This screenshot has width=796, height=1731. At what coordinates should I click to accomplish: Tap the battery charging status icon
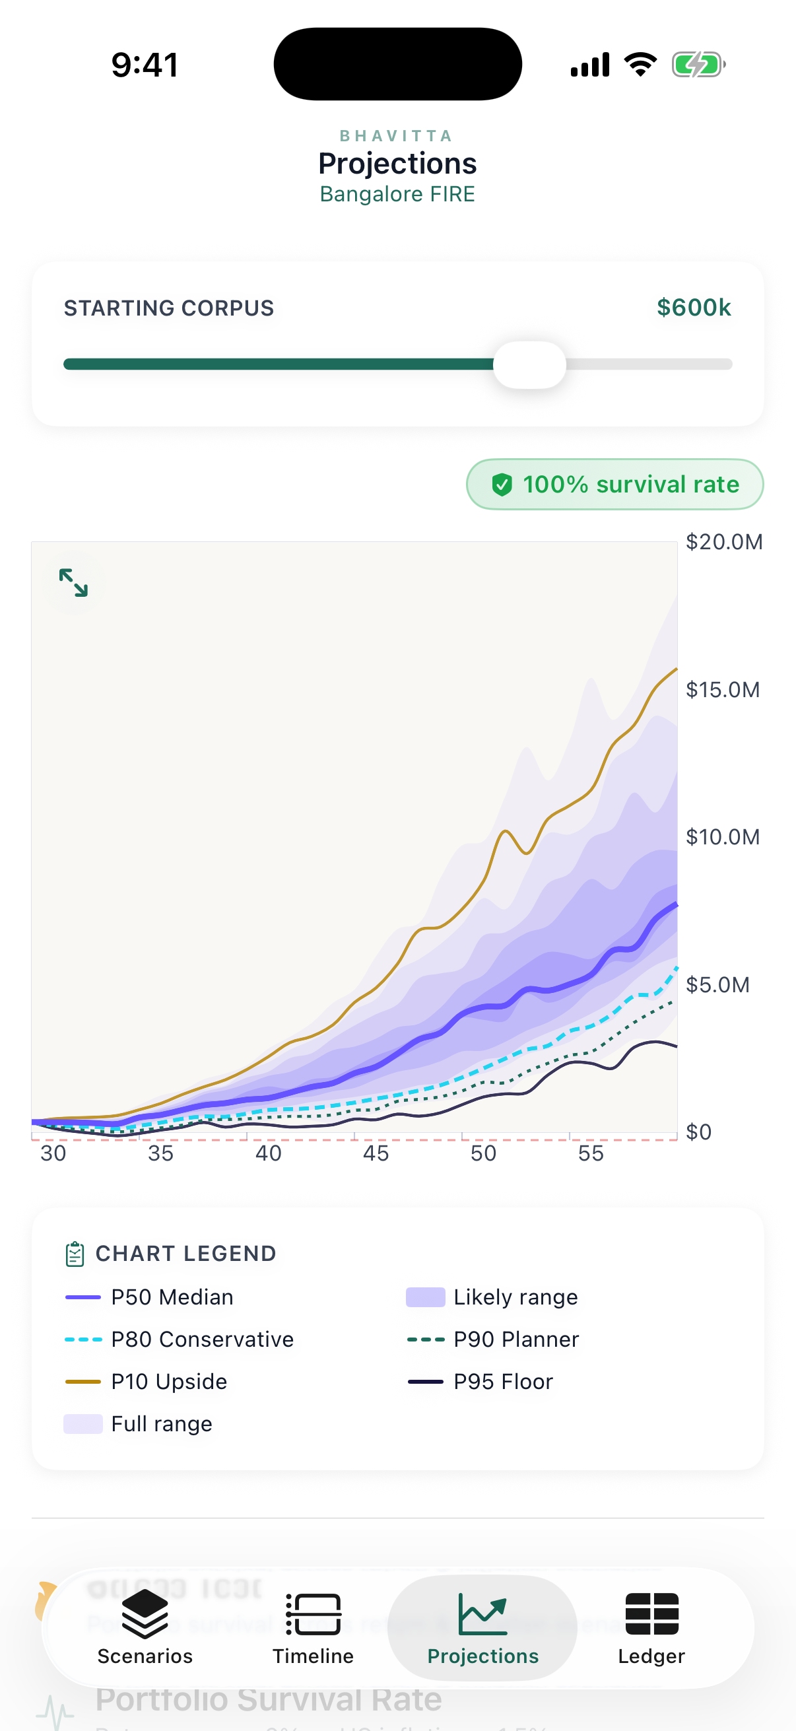[x=698, y=65]
